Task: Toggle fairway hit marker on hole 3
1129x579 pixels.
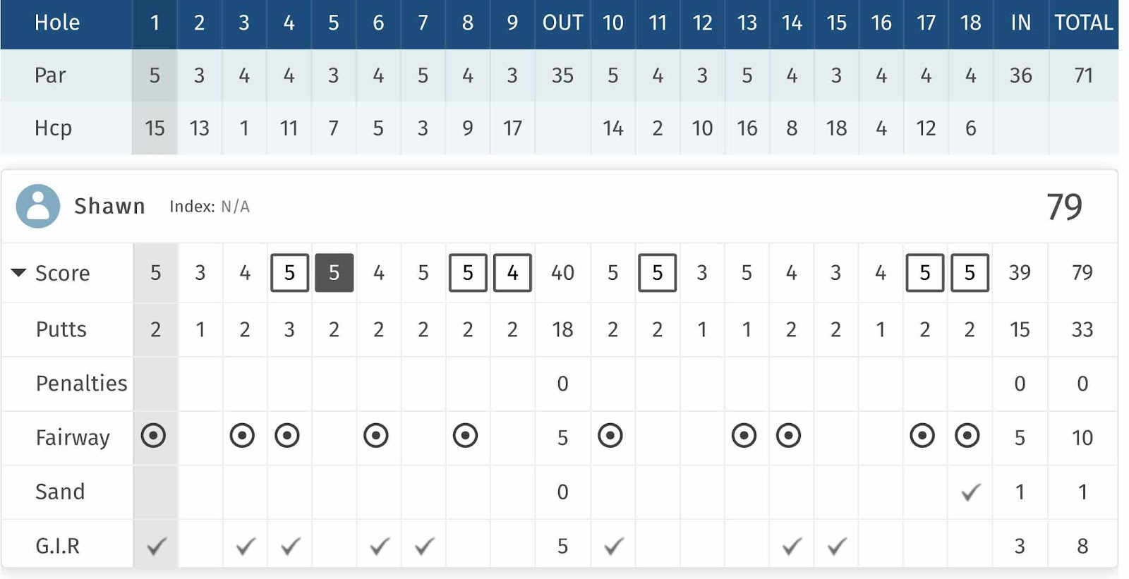Action: 242,436
